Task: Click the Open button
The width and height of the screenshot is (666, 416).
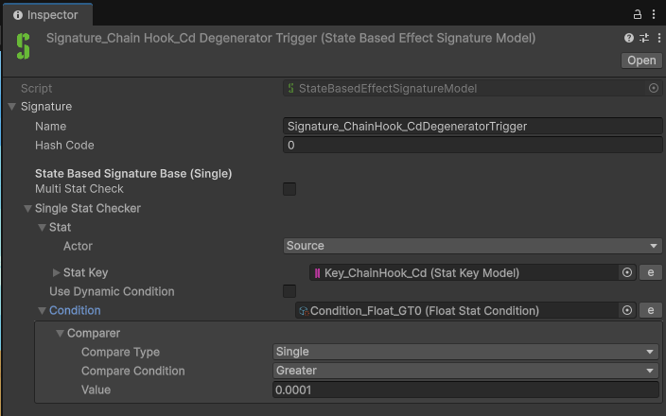Action: [x=641, y=61]
